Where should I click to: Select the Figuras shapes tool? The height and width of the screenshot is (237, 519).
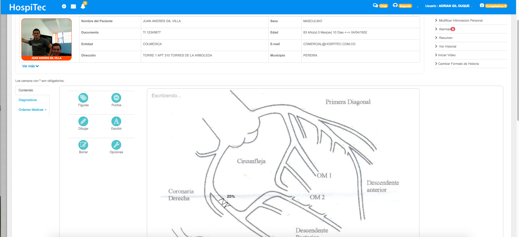(x=83, y=98)
